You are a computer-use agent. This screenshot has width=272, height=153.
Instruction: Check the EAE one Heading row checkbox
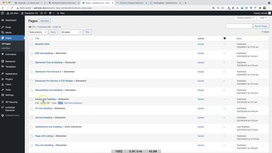(31, 54)
